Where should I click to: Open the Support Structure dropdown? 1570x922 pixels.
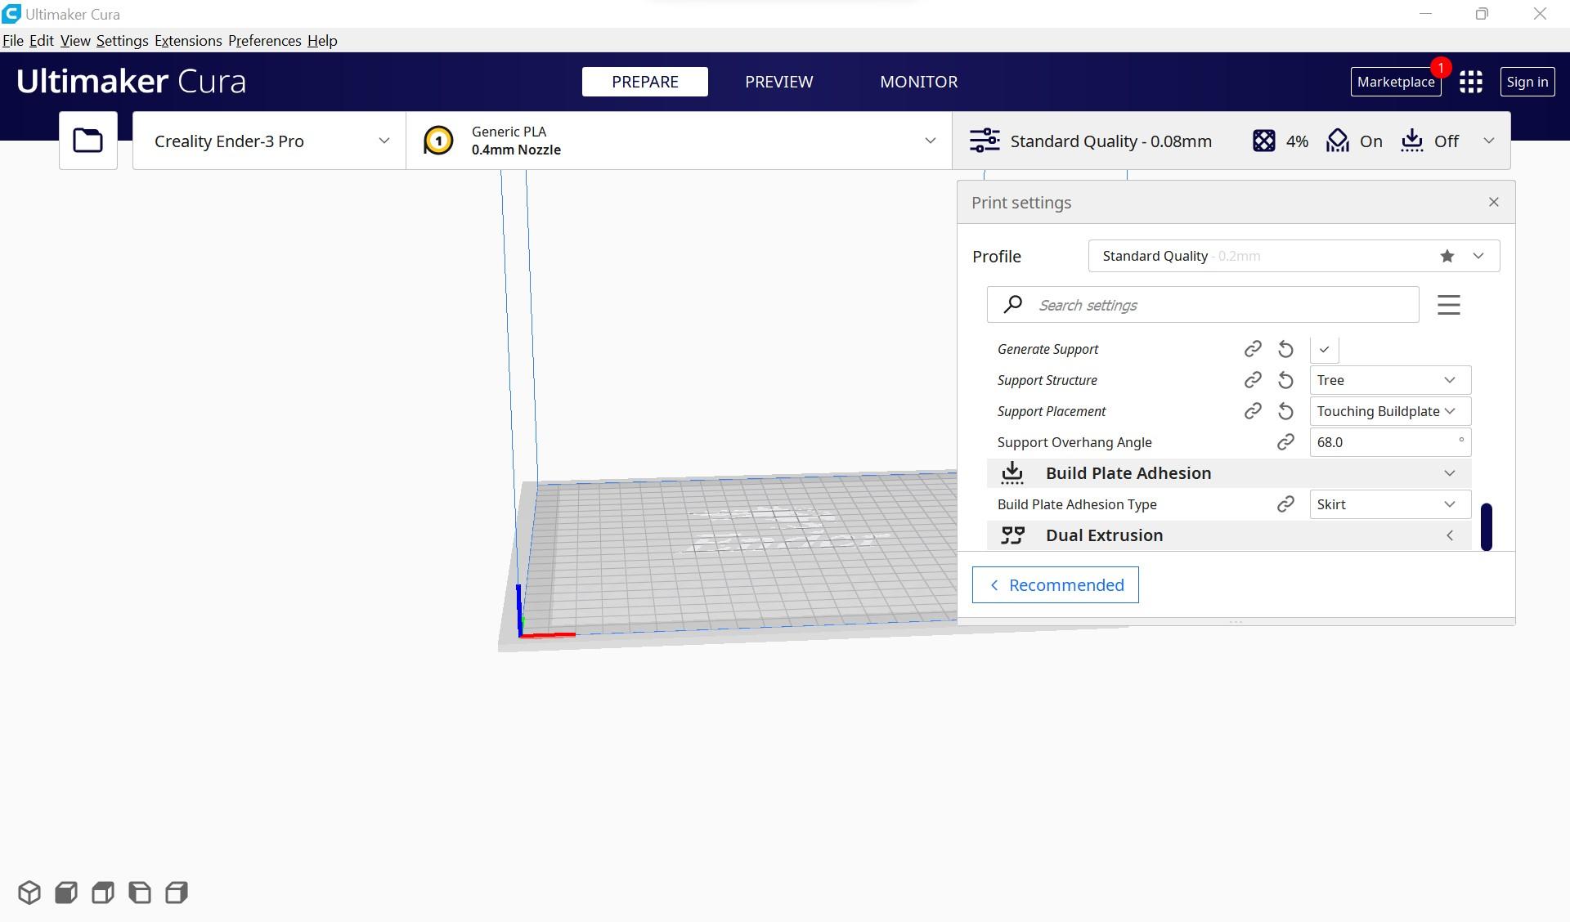(1388, 380)
